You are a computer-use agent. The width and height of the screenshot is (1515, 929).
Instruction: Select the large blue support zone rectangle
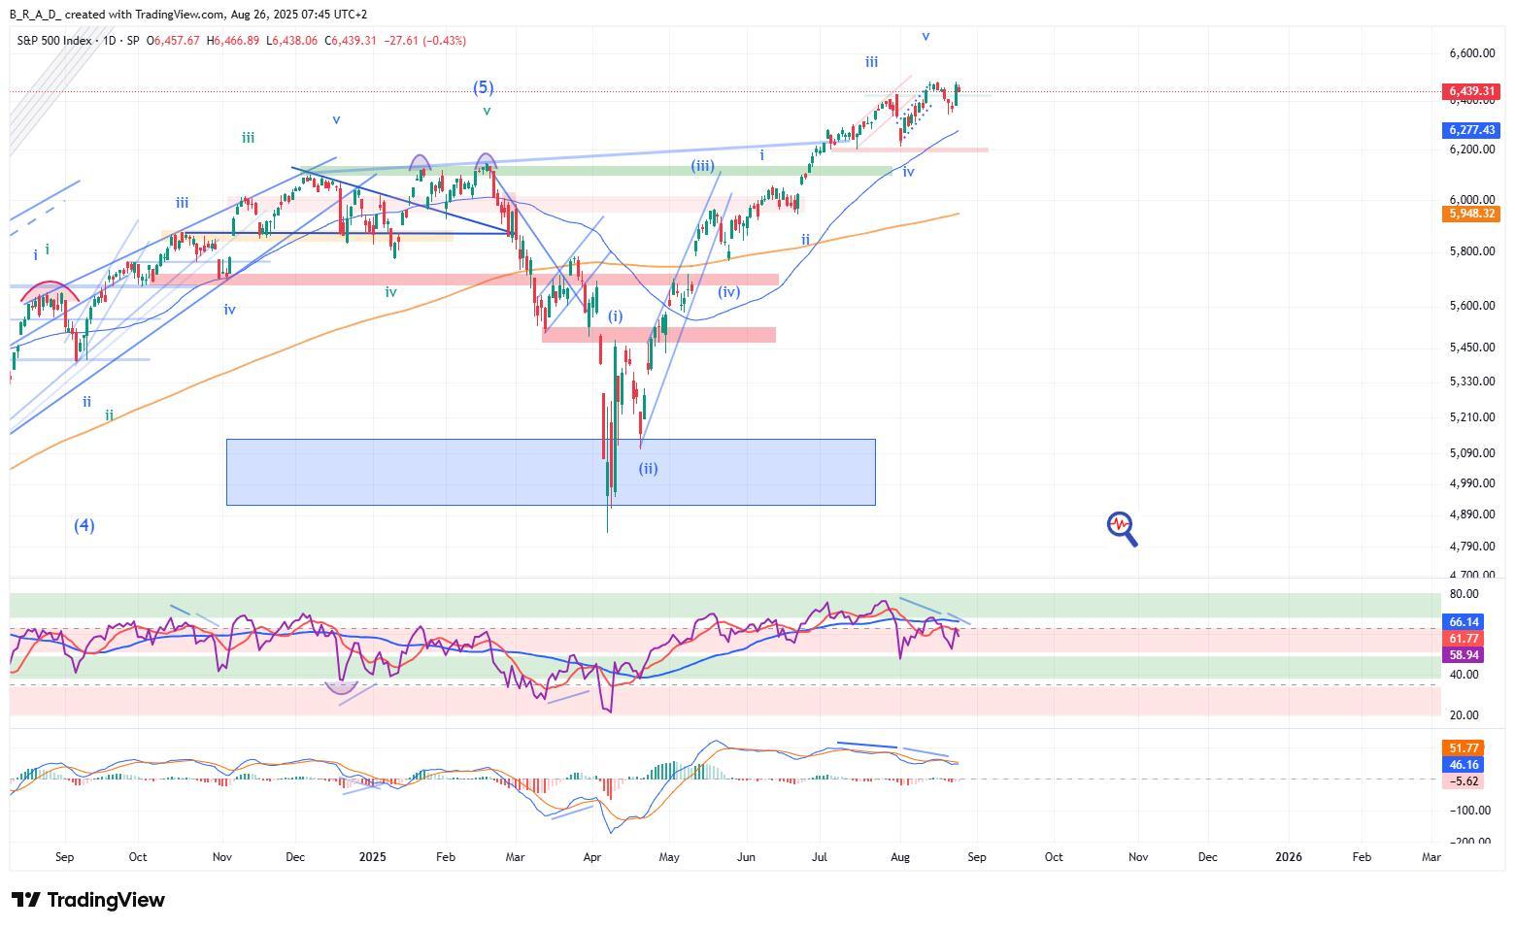(x=551, y=472)
